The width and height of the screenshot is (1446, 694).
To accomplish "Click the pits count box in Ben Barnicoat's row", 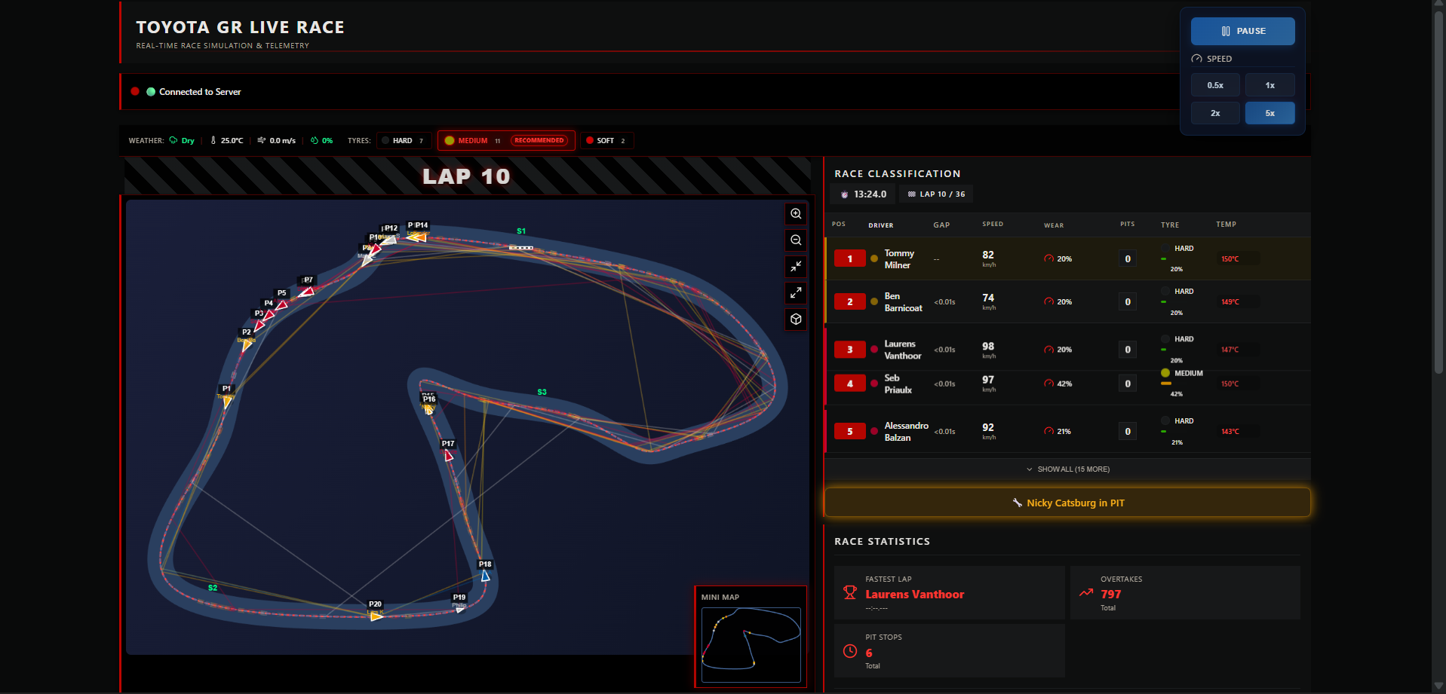I will pos(1128,302).
